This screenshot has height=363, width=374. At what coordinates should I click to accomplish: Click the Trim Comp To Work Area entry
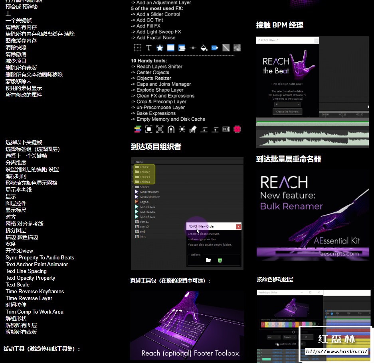point(35,312)
